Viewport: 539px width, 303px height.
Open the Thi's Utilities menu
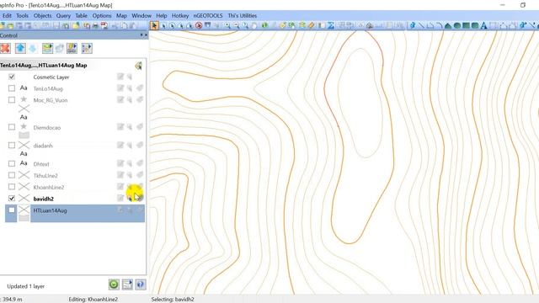(x=243, y=15)
